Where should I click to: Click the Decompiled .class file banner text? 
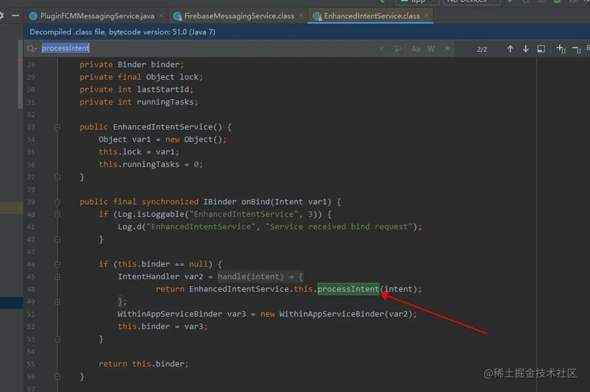pyautogui.click(x=122, y=32)
